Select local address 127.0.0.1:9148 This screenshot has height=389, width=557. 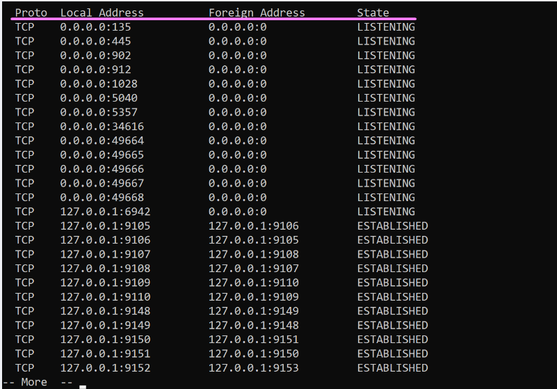(x=105, y=312)
